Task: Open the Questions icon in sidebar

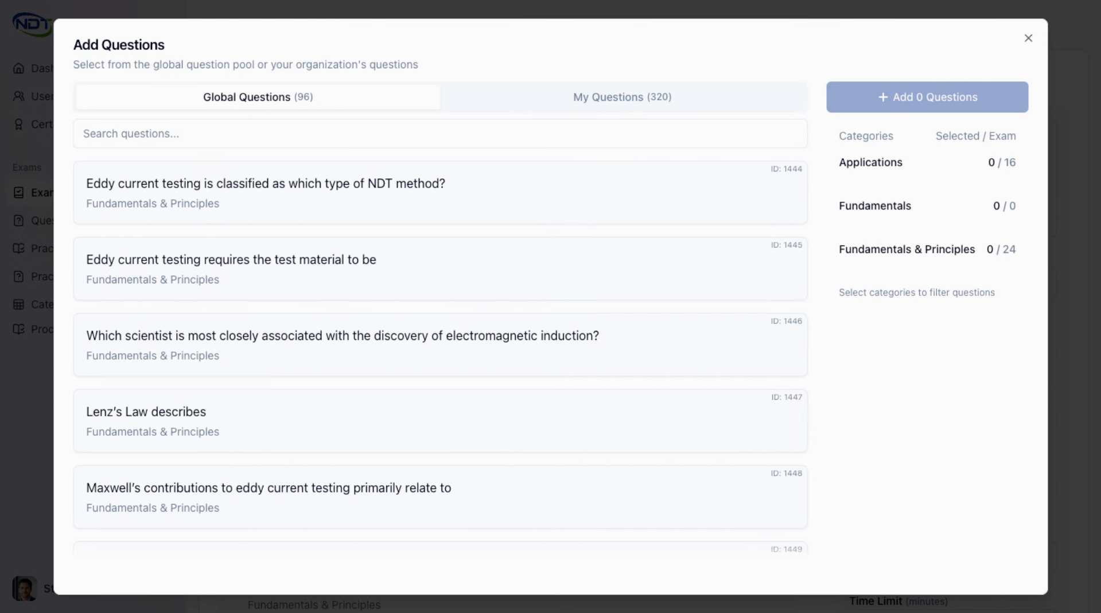Action: (19, 221)
